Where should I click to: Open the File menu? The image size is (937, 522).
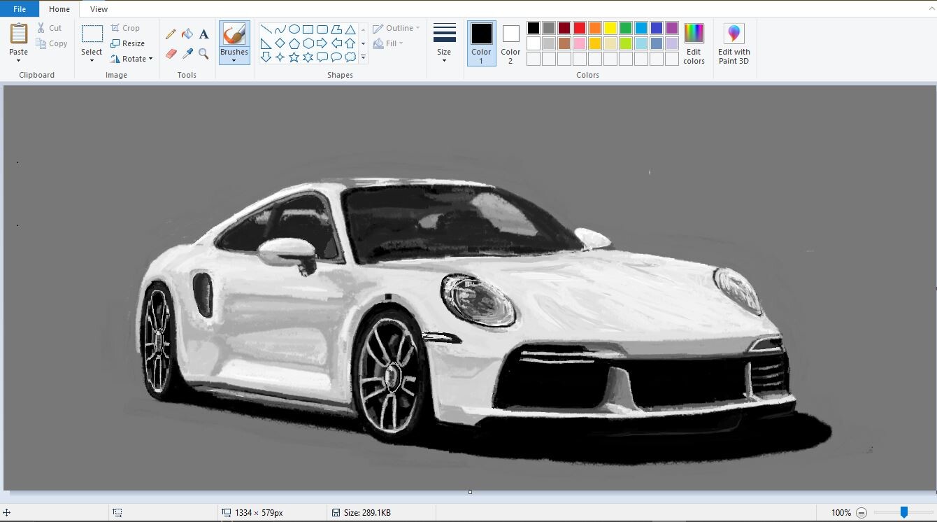pyautogui.click(x=20, y=9)
